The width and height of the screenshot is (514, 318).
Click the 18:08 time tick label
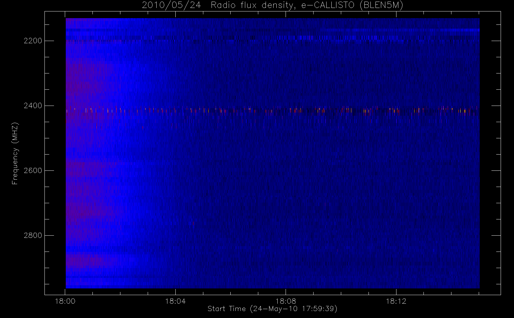286,301
